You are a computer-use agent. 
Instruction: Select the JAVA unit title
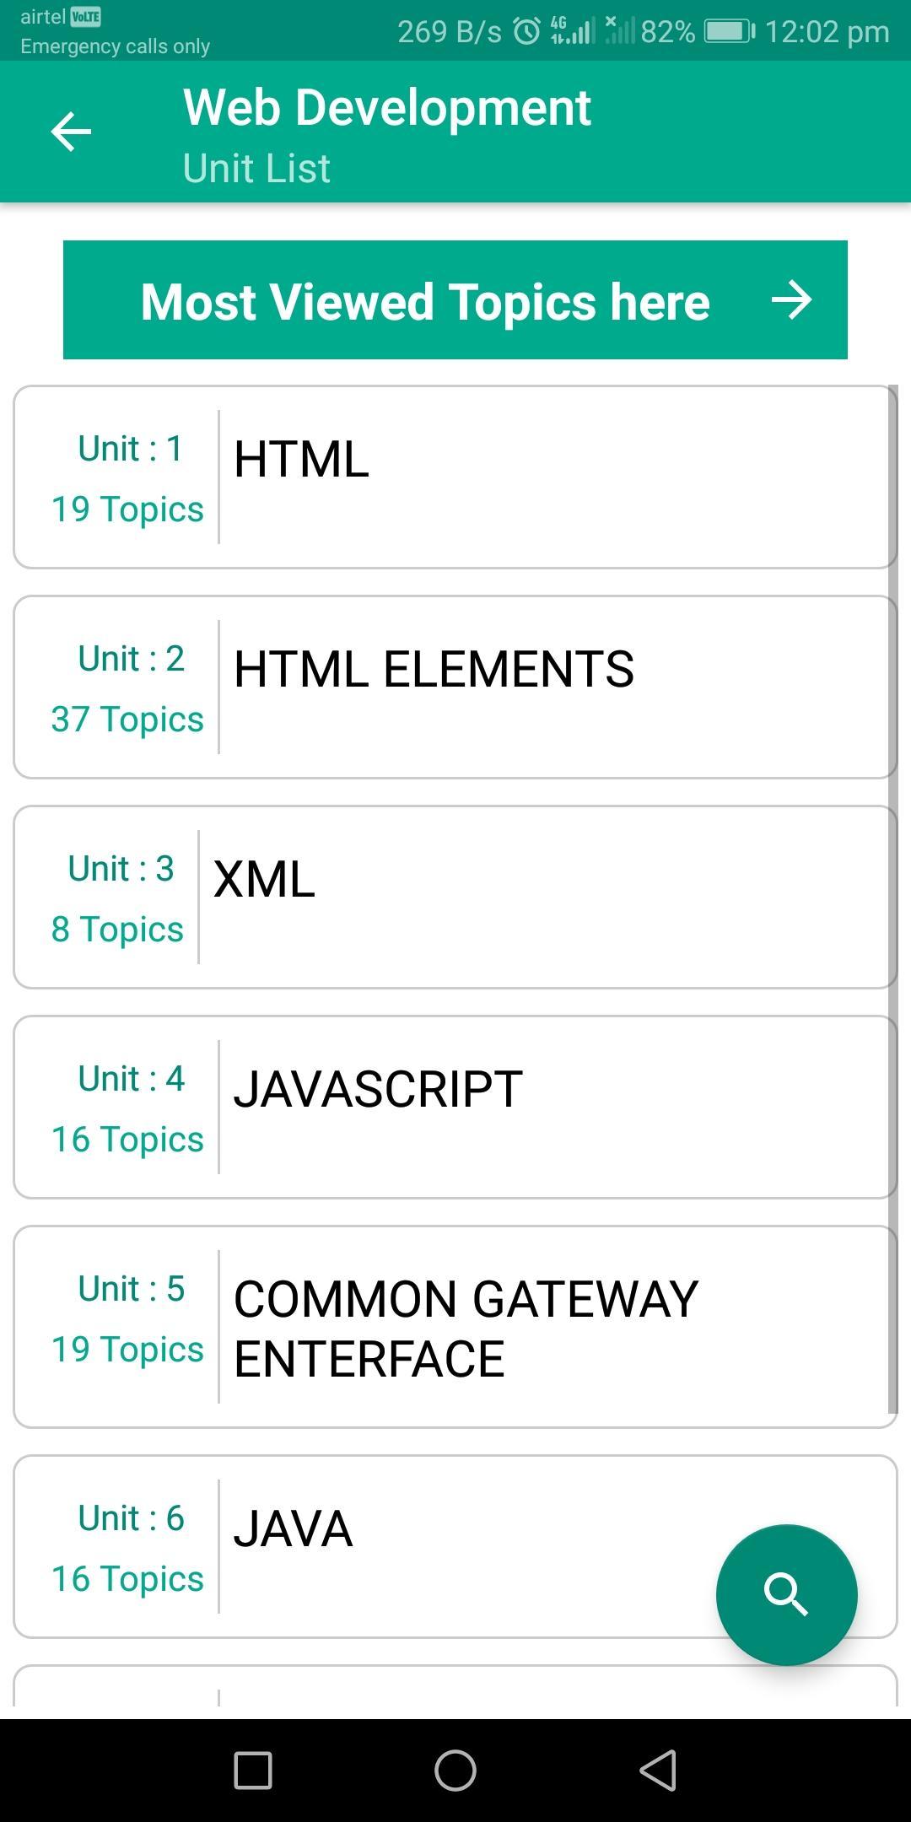click(293, 1528)
